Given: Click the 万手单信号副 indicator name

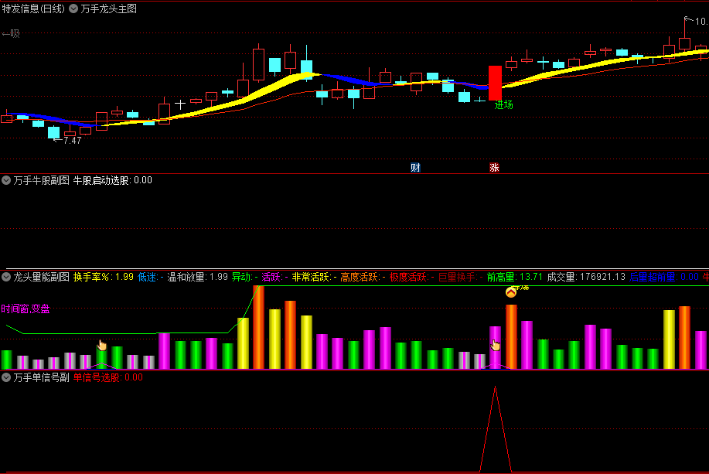Looking at the screenshot, I should (41, 377).
